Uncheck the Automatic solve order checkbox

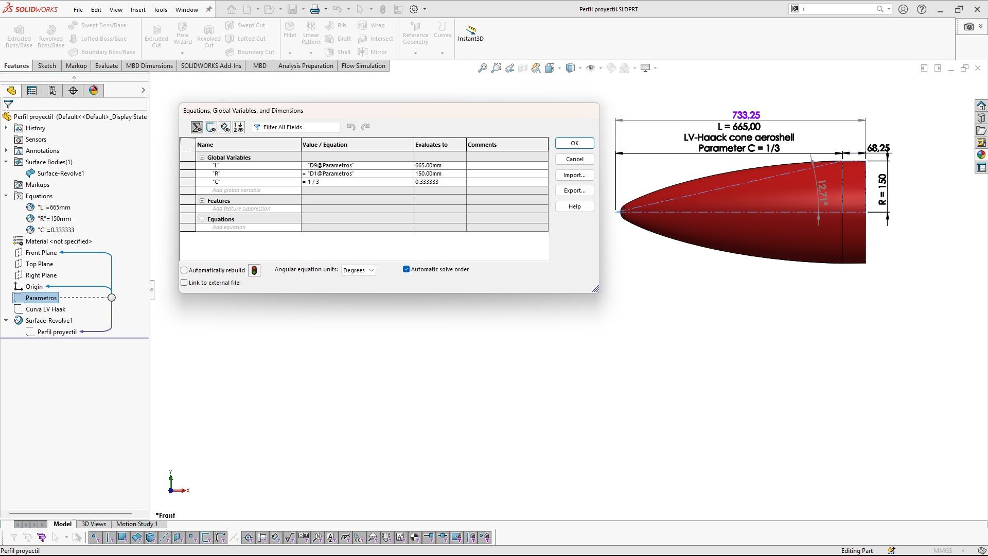(406, 269)
